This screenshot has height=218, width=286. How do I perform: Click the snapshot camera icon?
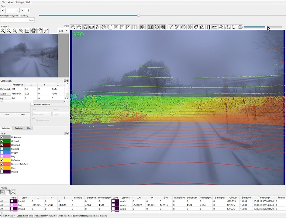202,27
